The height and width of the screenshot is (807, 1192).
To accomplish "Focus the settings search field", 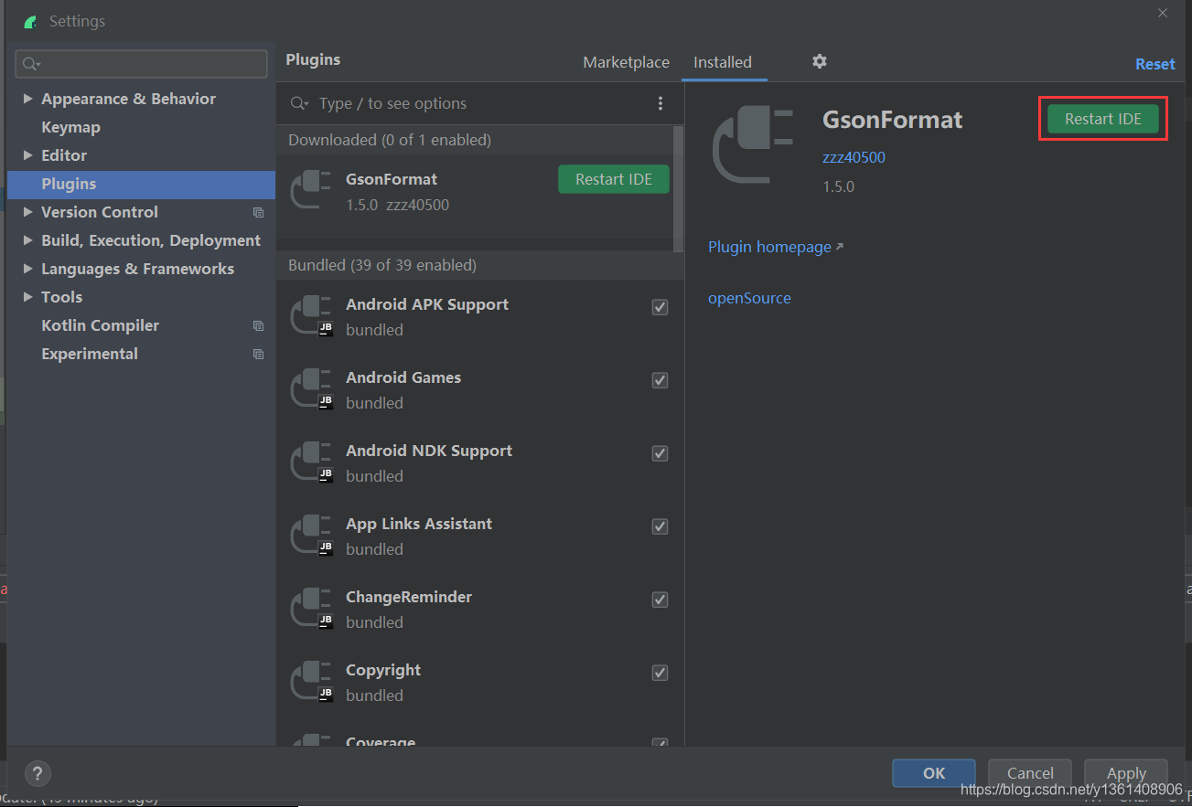I will click(x=142, y=63).
